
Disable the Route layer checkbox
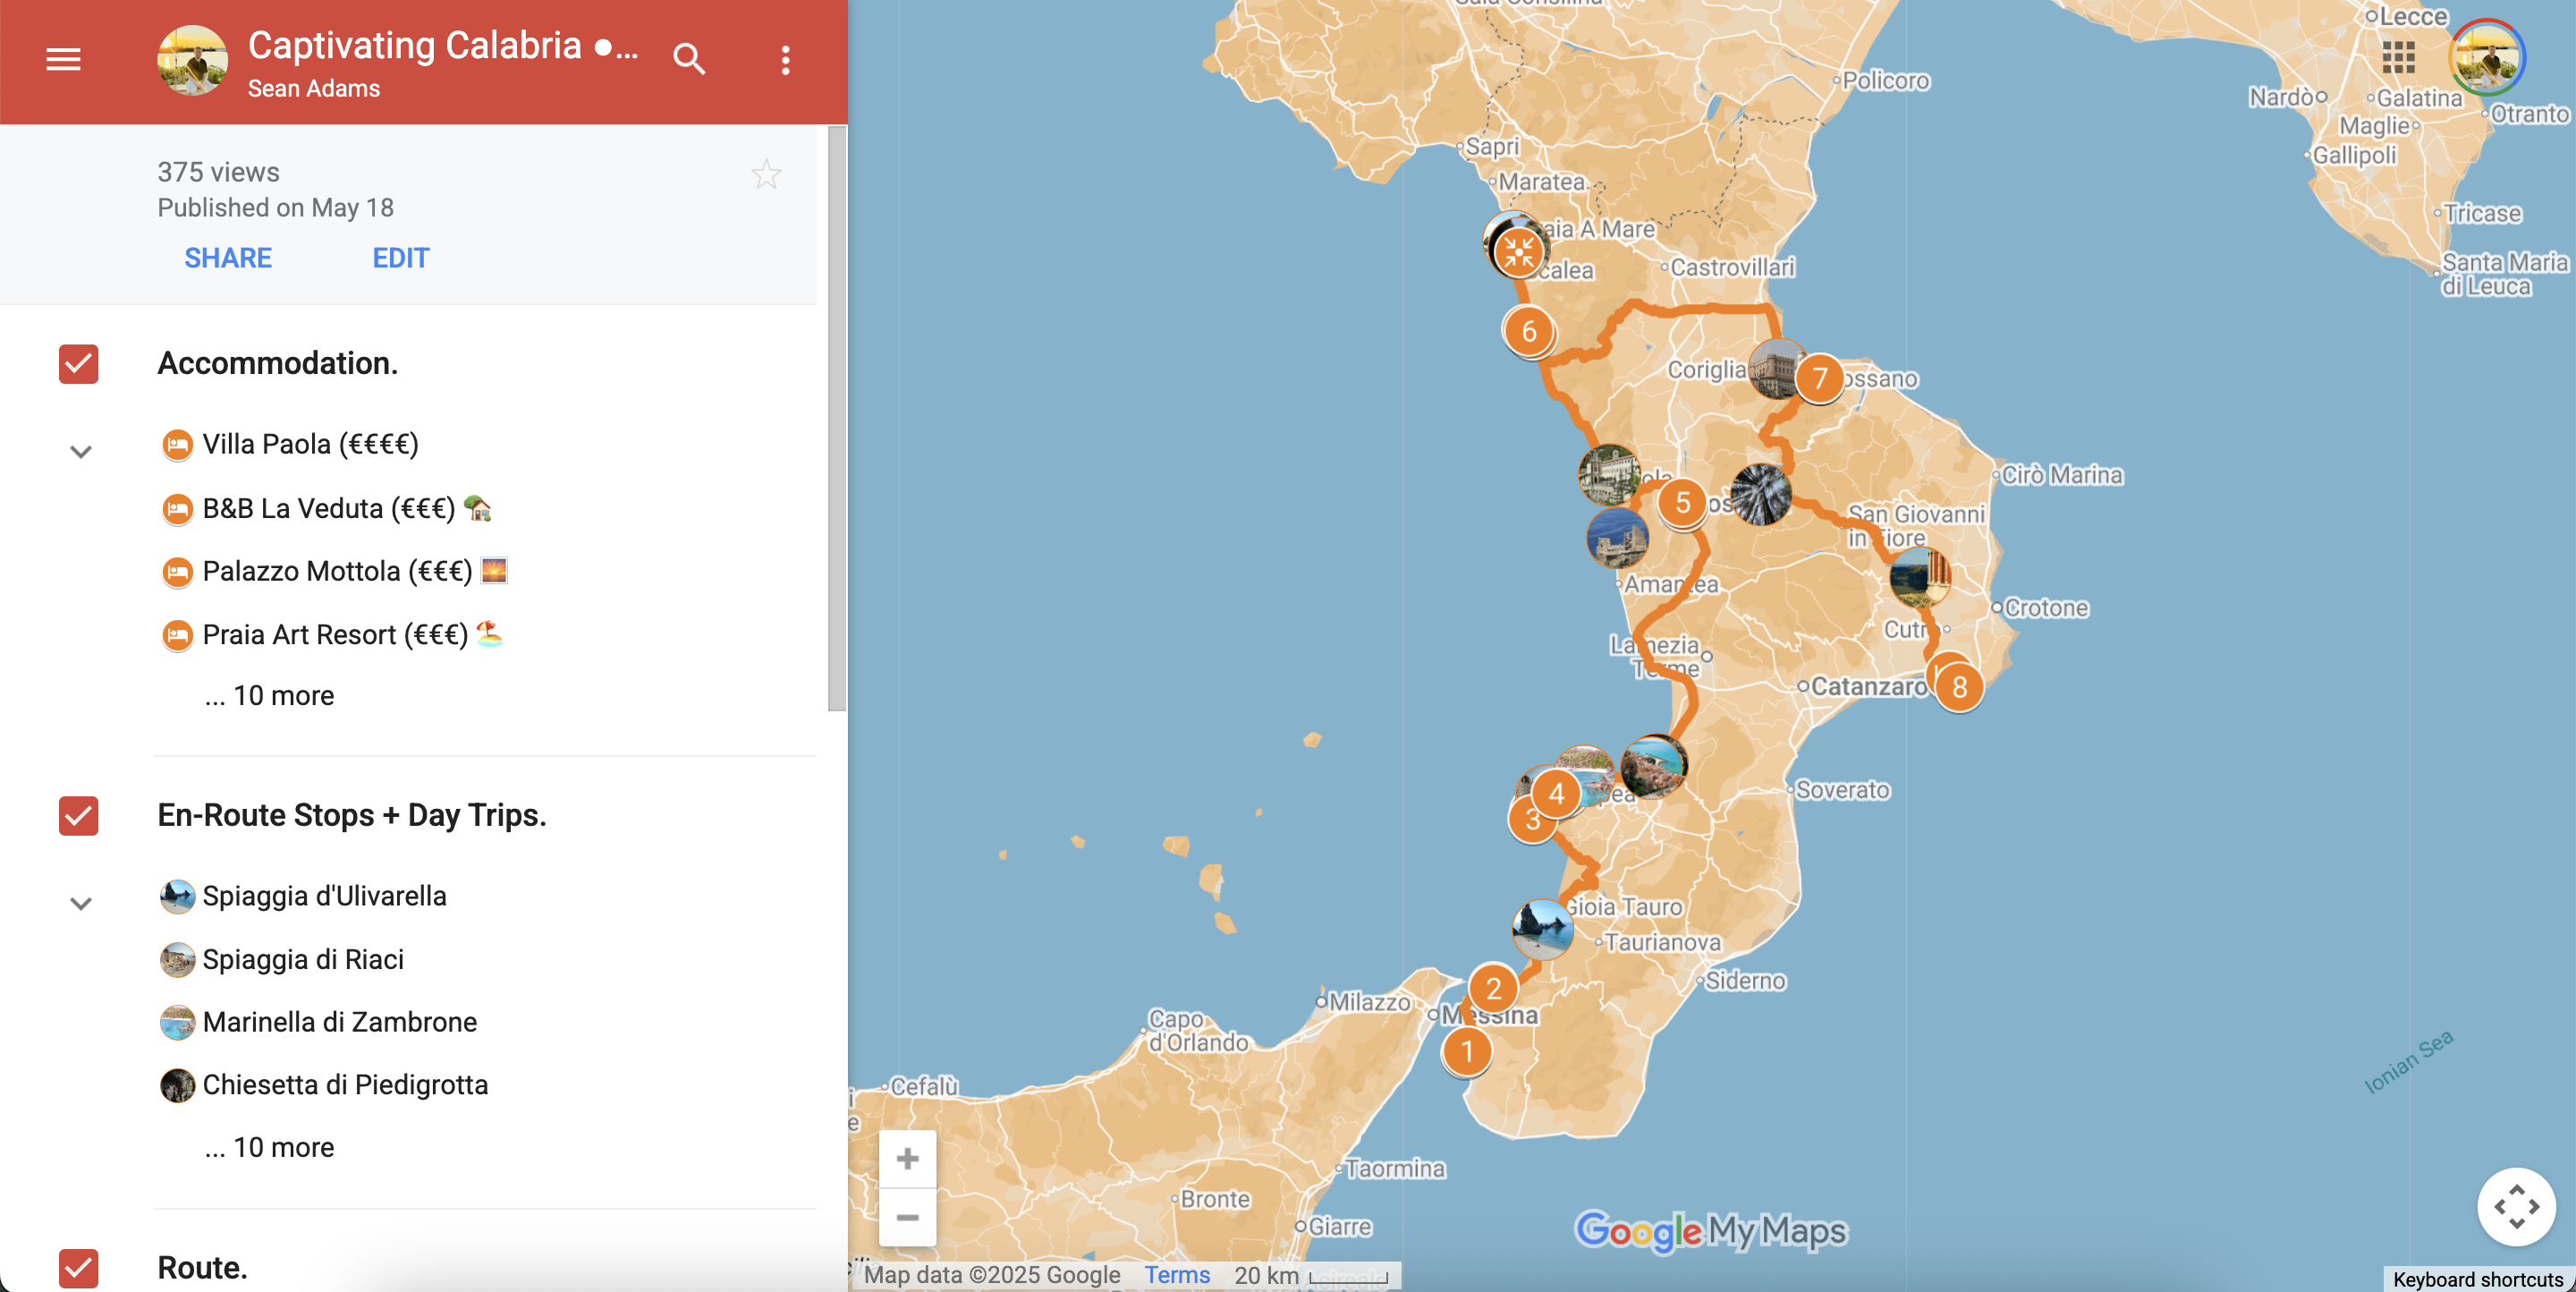(x=79, y=1267)
